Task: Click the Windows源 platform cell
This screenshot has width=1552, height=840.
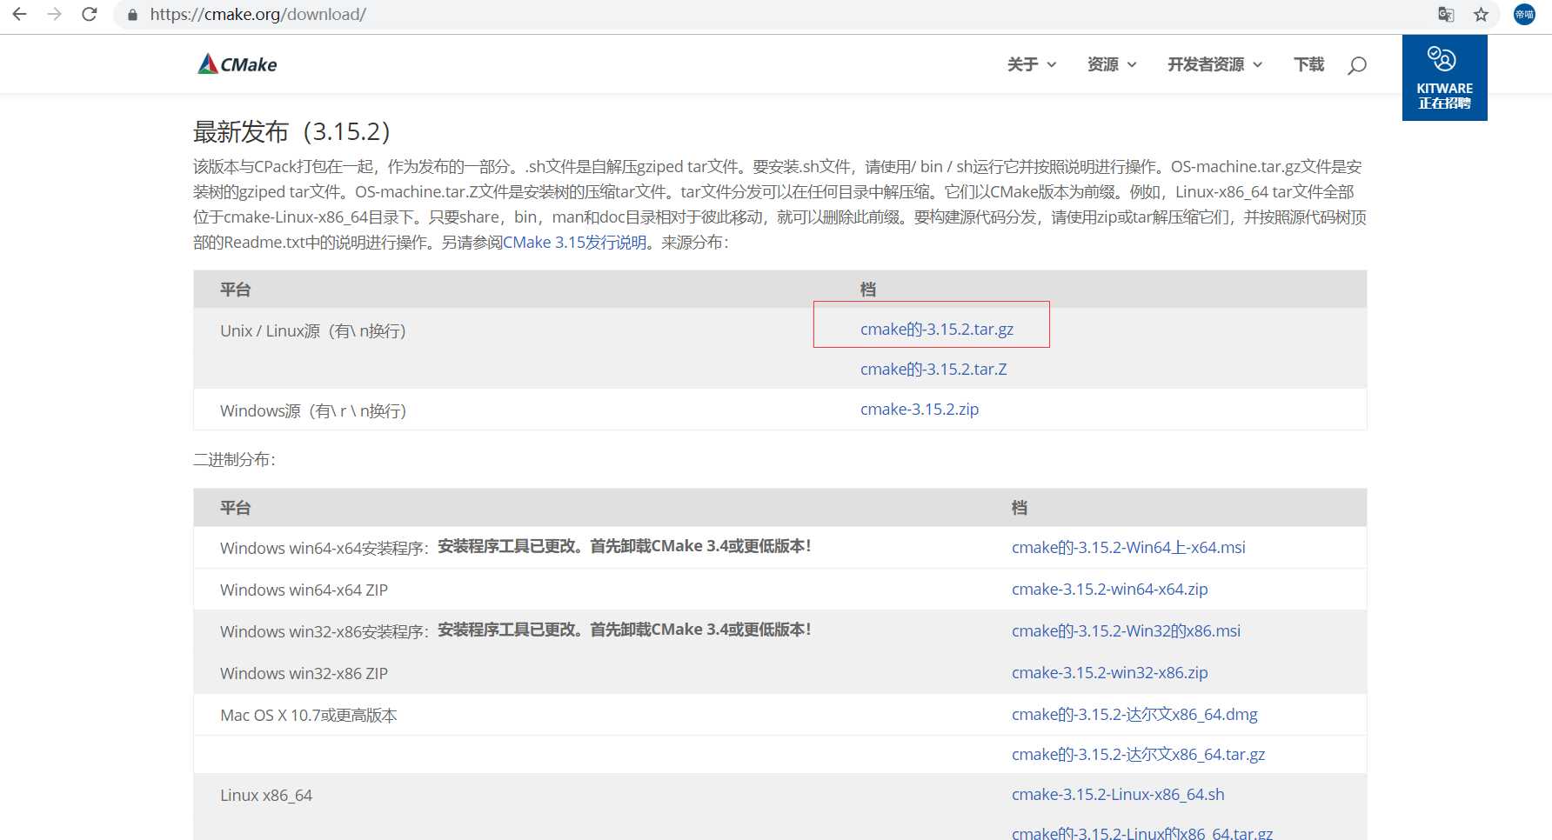Action: pos(313,411)
